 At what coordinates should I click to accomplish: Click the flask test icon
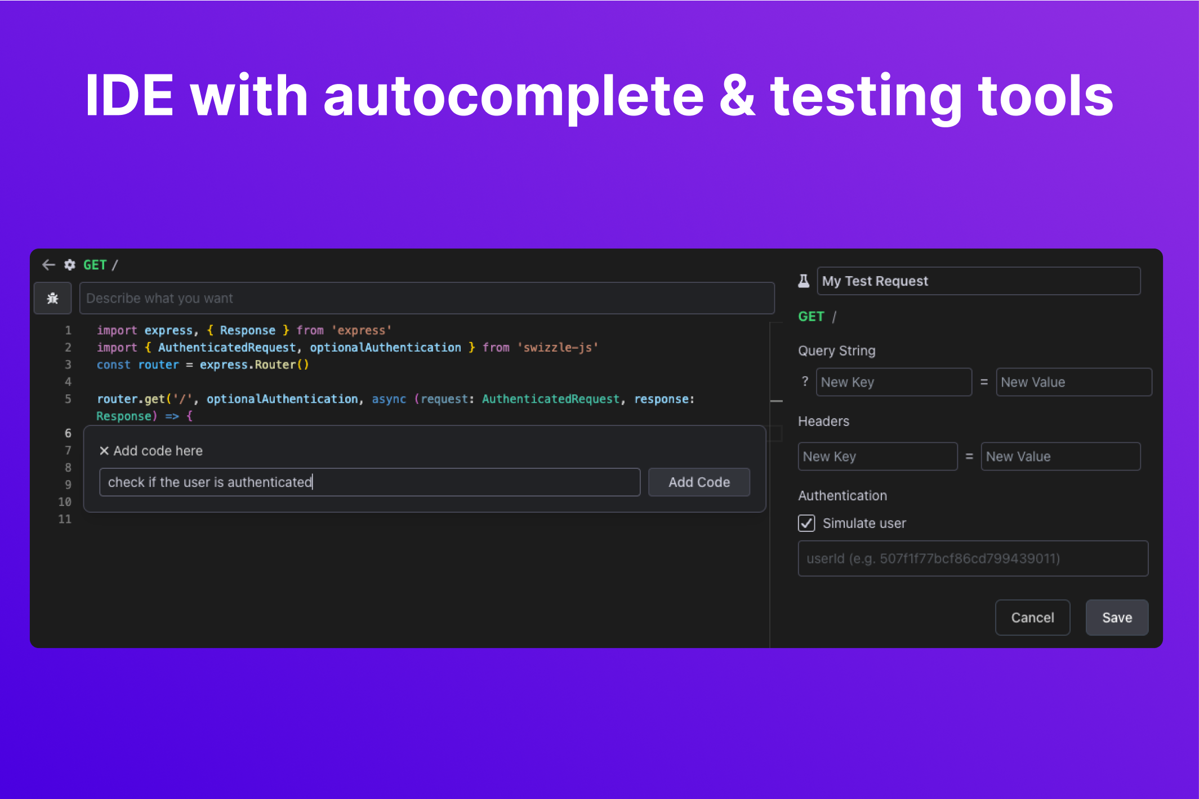(804, 281)
